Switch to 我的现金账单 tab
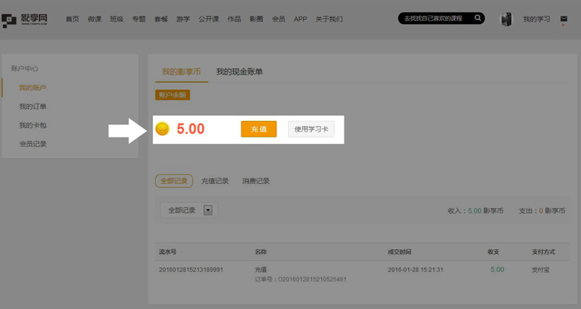This screenshot has height=309, width=581. pyautogui.click(x=239, y=72)
